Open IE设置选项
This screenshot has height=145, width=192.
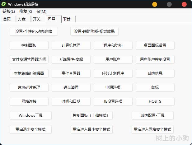113,101
